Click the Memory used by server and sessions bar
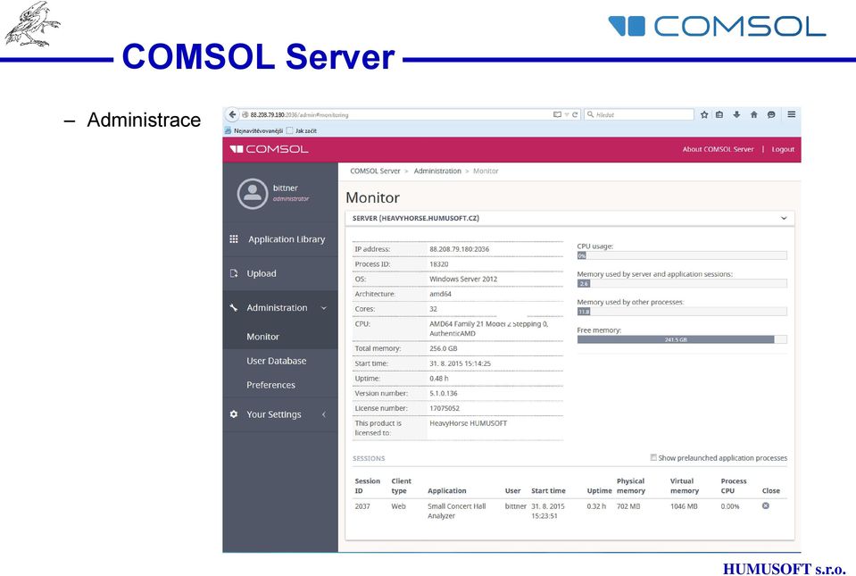Screen dimensions: 856x576 682,283
